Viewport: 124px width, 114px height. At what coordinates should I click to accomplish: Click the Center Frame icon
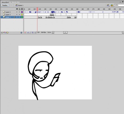point(25,32)
